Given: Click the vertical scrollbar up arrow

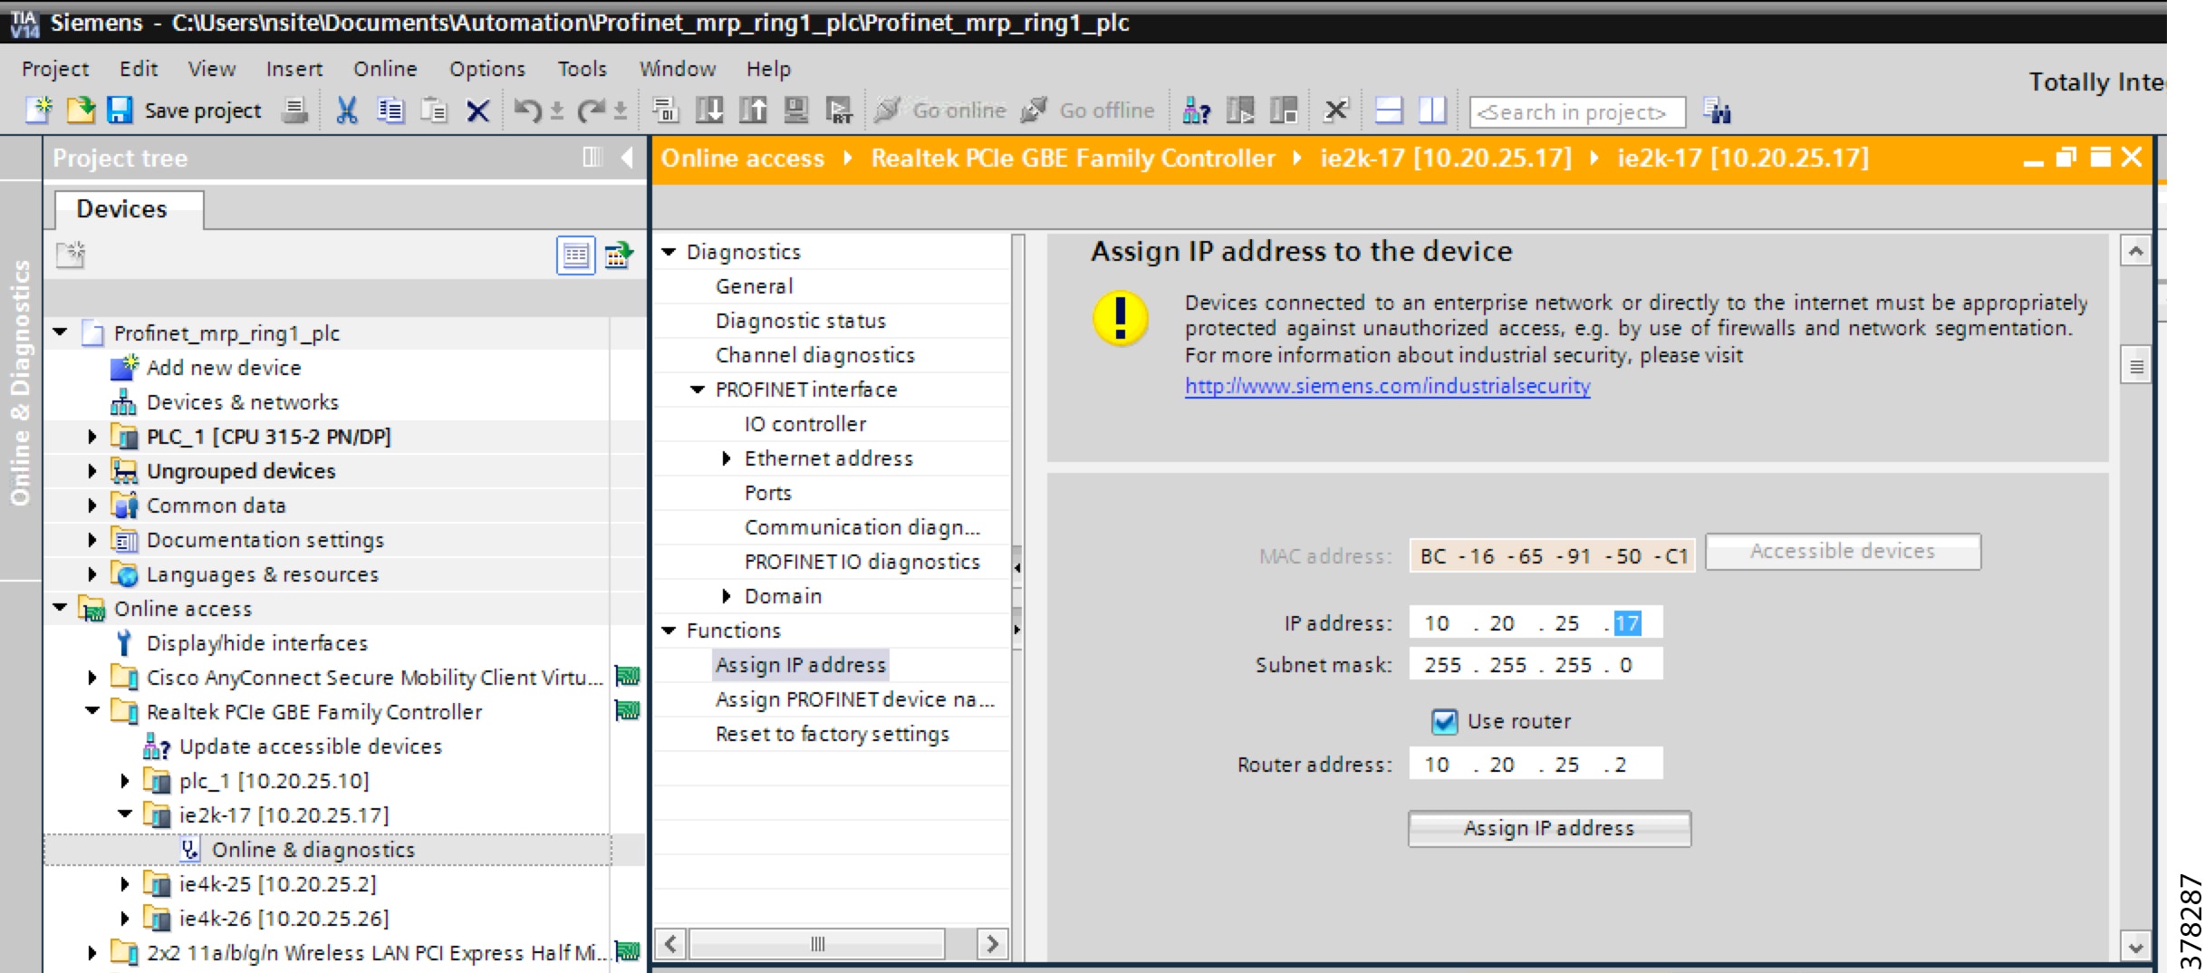Looking at the screenshot, I should tap(2135, 251).
